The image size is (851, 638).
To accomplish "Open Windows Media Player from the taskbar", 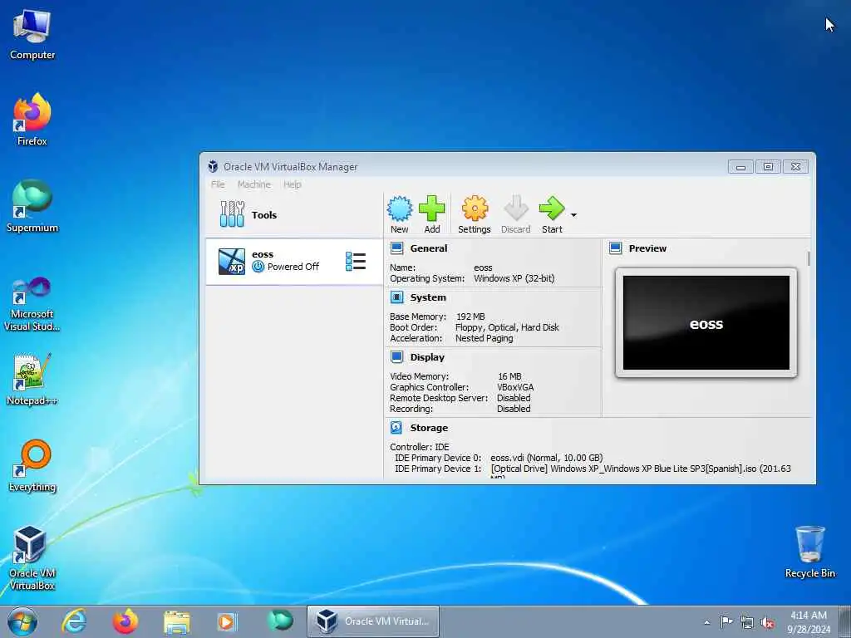I will [228, 621].
